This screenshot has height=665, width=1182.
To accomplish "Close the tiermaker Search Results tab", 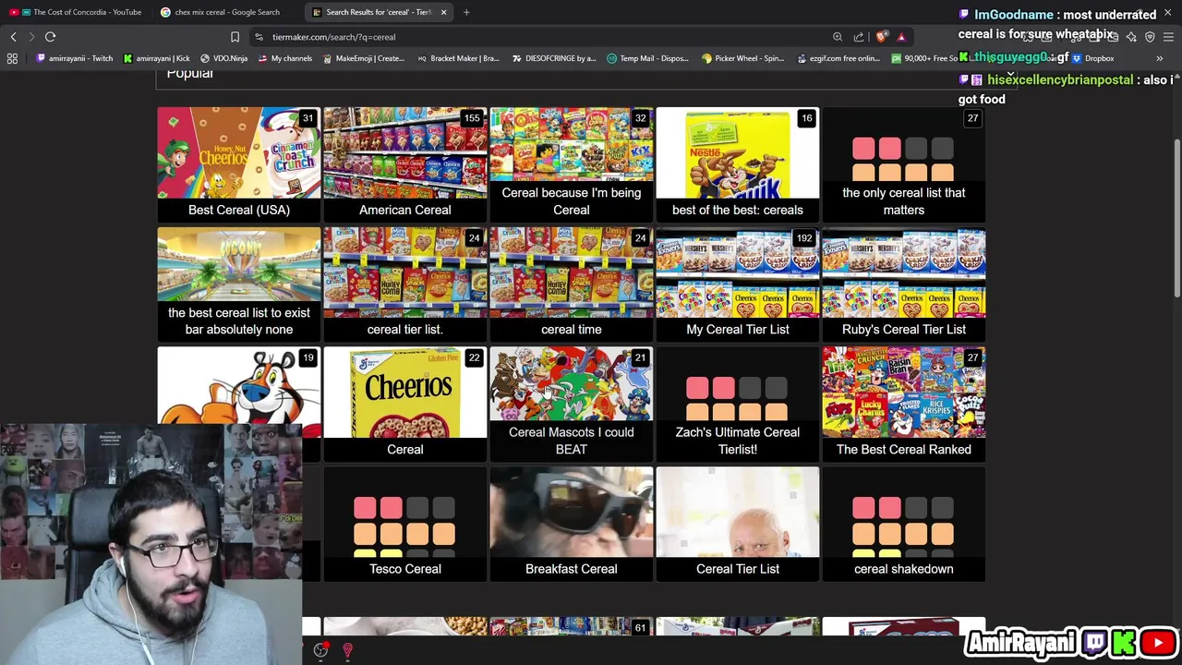I will point(443,12).
